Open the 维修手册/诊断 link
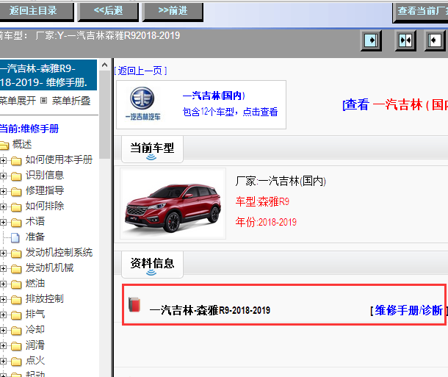The height and width of the screenshot is (377, 448). point(408,310)
